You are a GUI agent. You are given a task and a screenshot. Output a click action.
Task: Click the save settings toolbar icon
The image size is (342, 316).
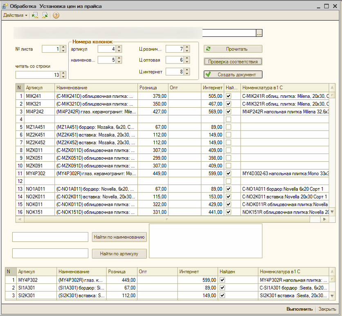45,15
